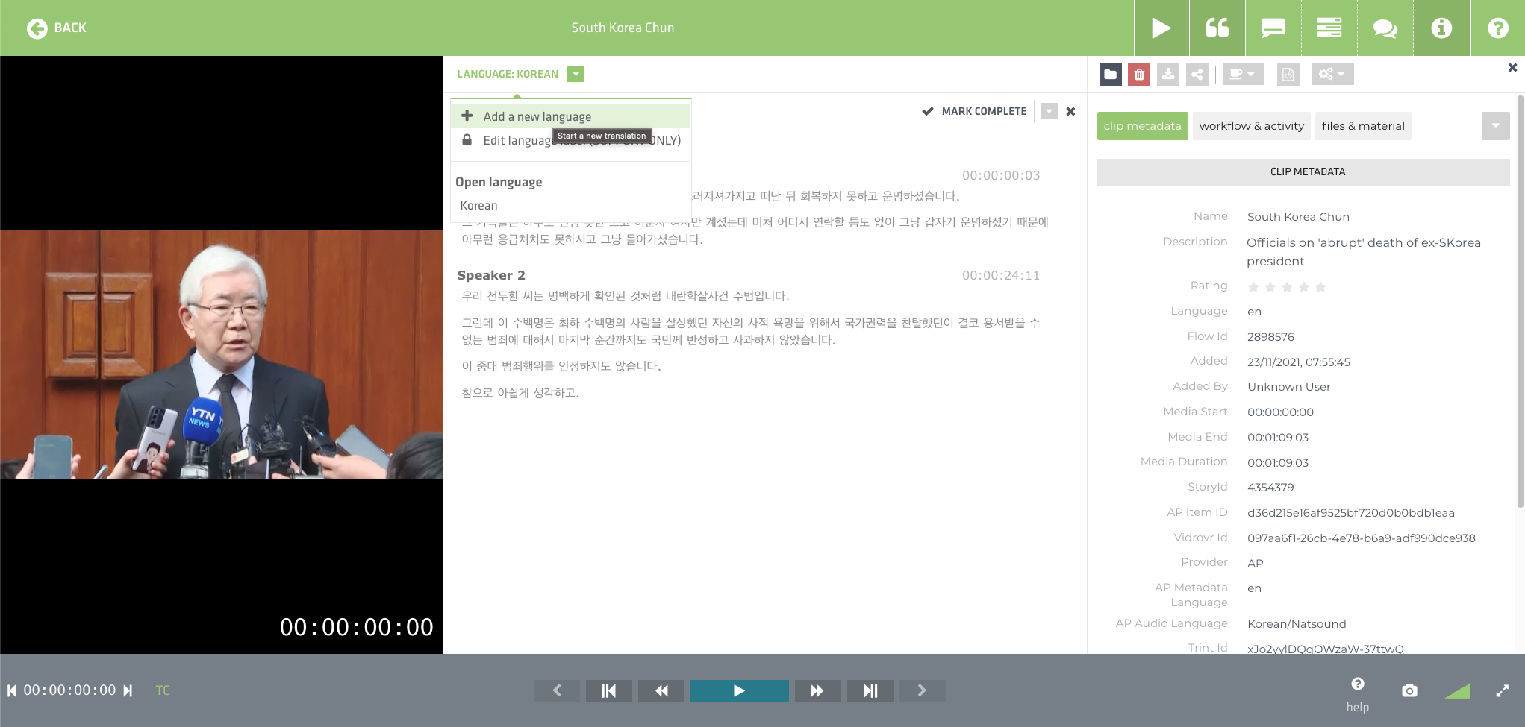Show the clip info panel icon
Viewport: 1525px width, 727px height.
(1441, 28)
